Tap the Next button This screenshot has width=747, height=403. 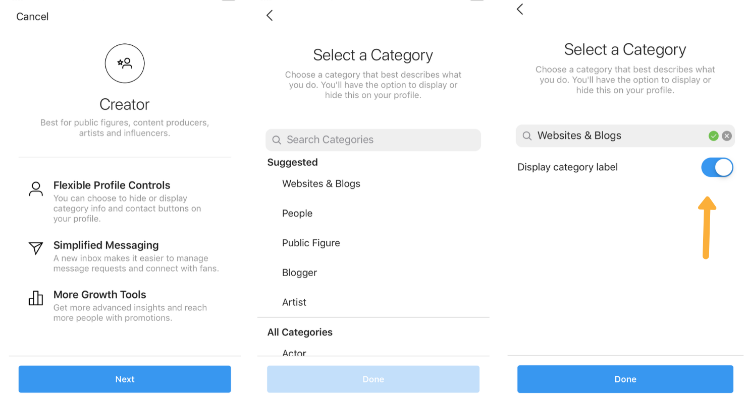click(125, 379)
